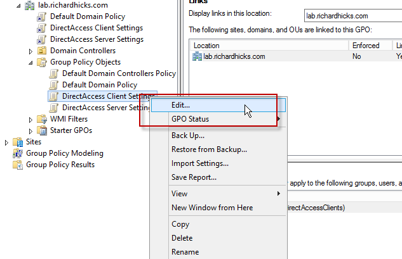Screen dimensions: 402x259
Task: Expand the Domain Controllers tree node
Action: [30, 51]
